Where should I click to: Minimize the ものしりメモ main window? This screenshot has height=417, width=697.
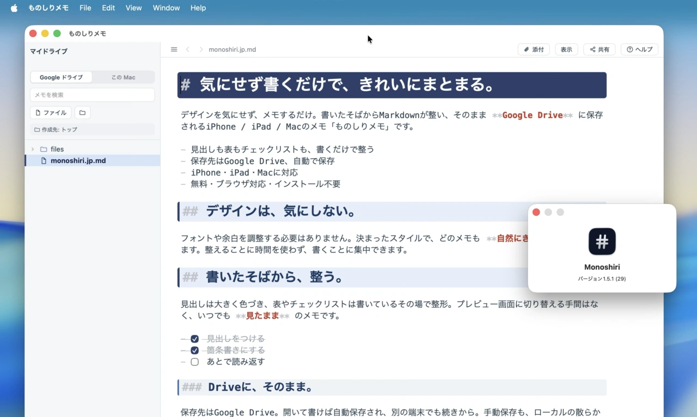[x=45, y=34]
